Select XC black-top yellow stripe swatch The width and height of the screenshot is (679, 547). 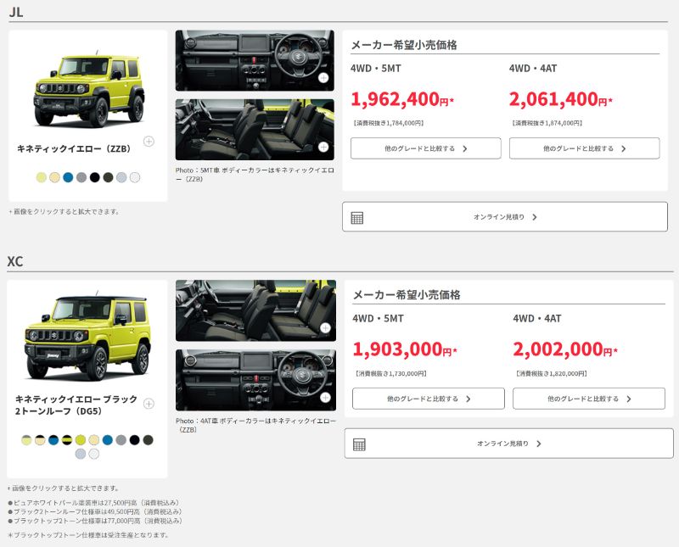tap(67, 440)
